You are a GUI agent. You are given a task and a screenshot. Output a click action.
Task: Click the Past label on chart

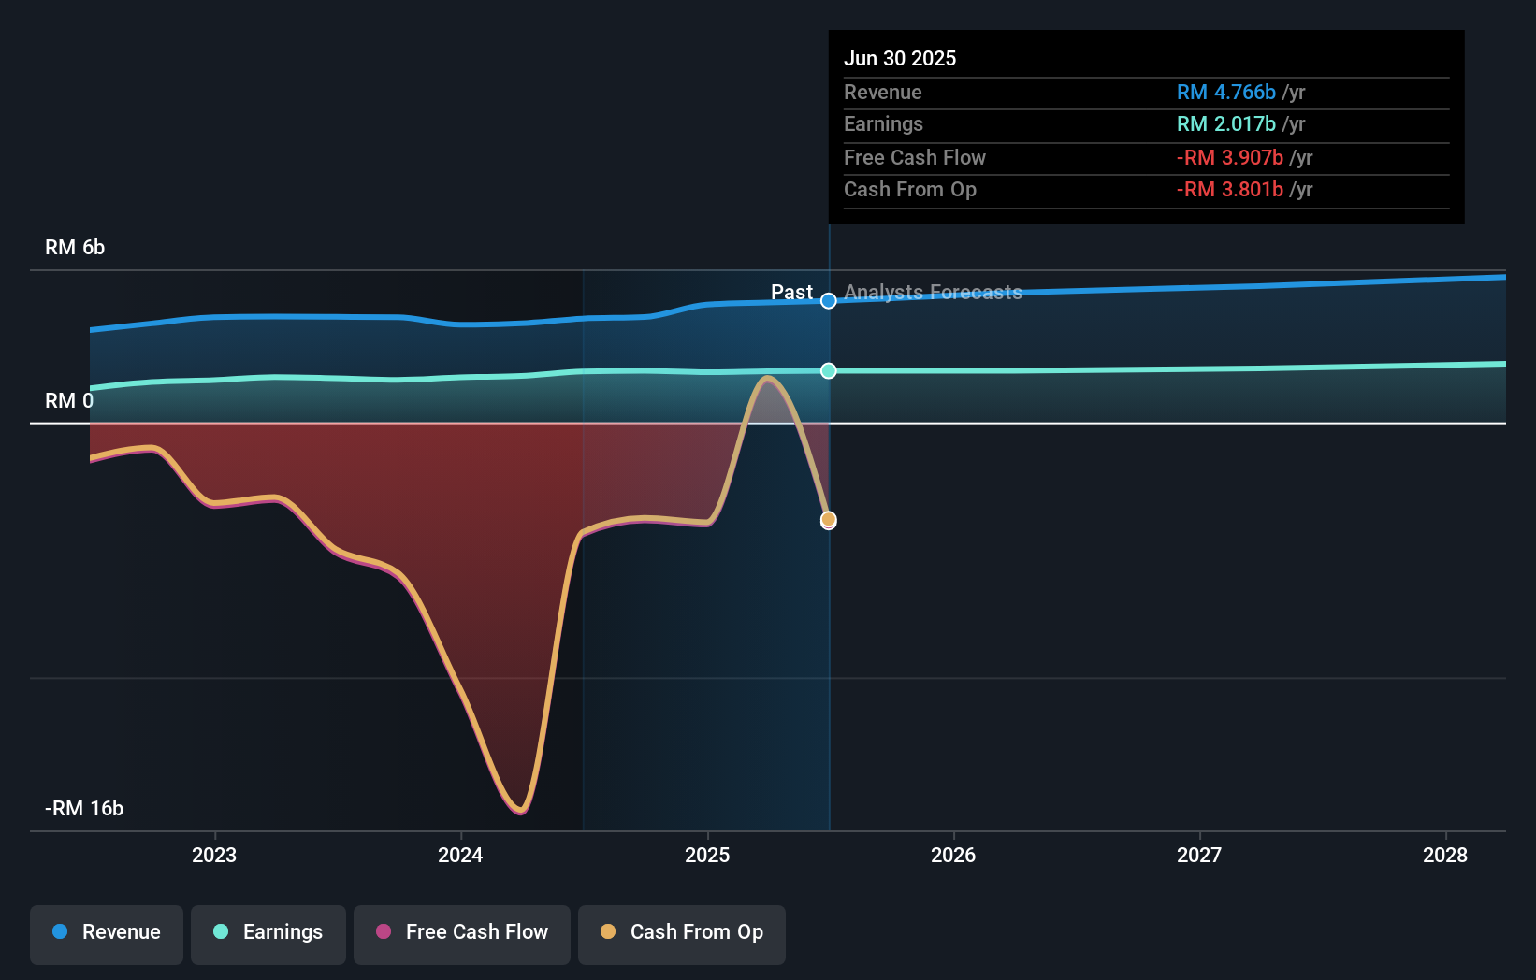(791, 293)
